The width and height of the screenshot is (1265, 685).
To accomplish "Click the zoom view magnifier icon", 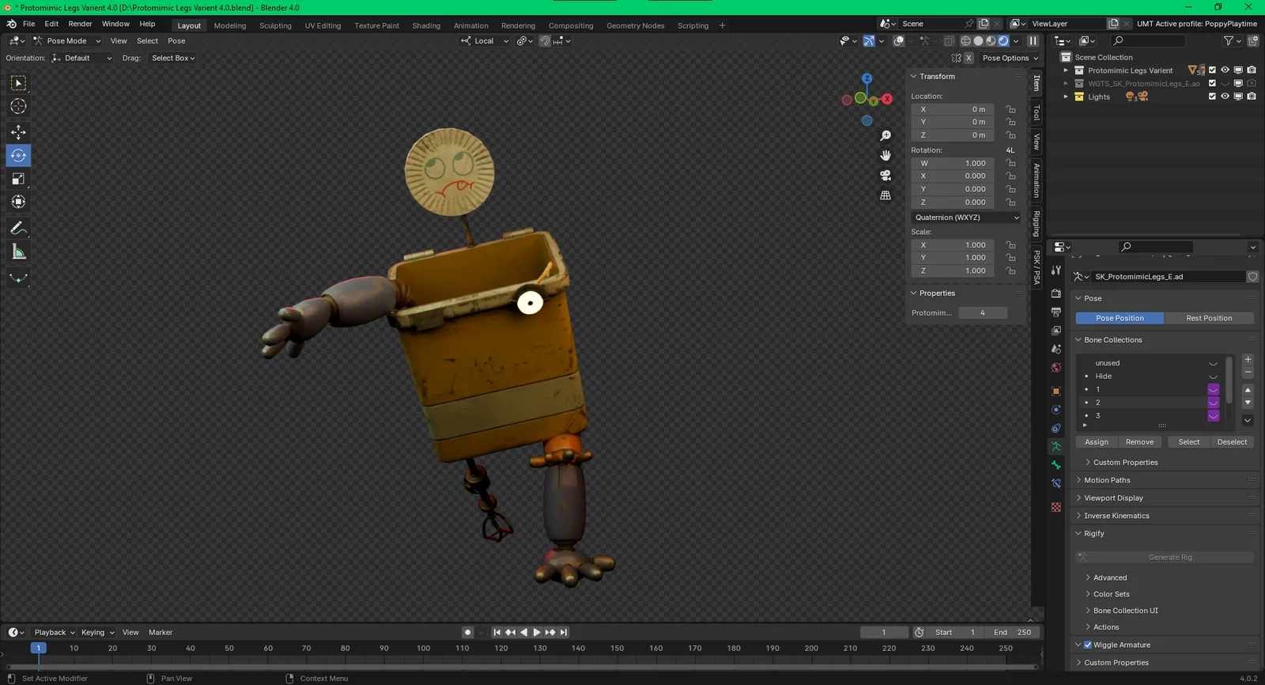I will pos(885,136).
